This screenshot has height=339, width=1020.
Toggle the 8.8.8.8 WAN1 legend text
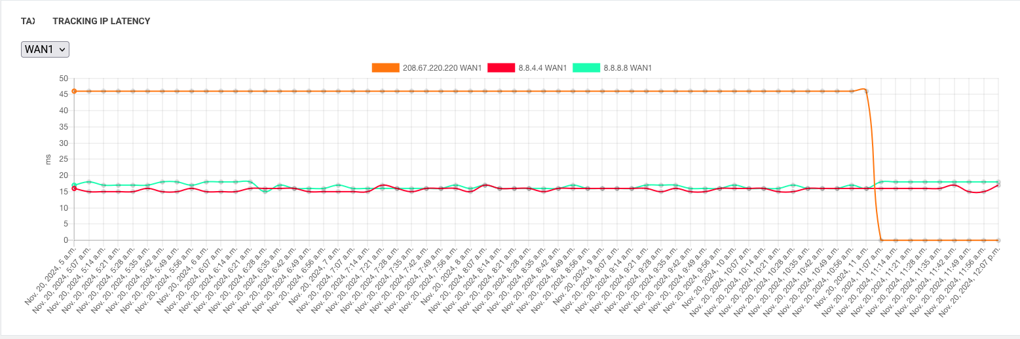coord(627,67)
